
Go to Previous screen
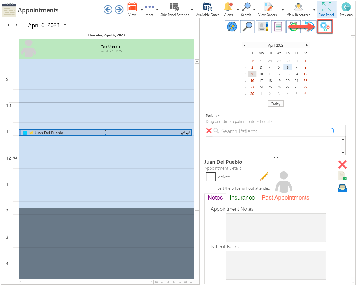click(x=346, y=9)
